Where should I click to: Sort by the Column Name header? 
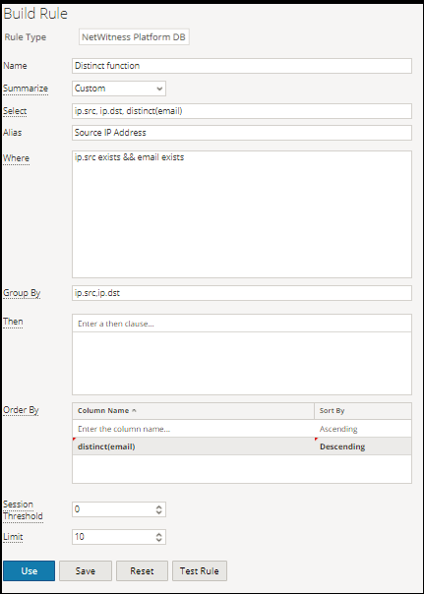click(193, 411)
